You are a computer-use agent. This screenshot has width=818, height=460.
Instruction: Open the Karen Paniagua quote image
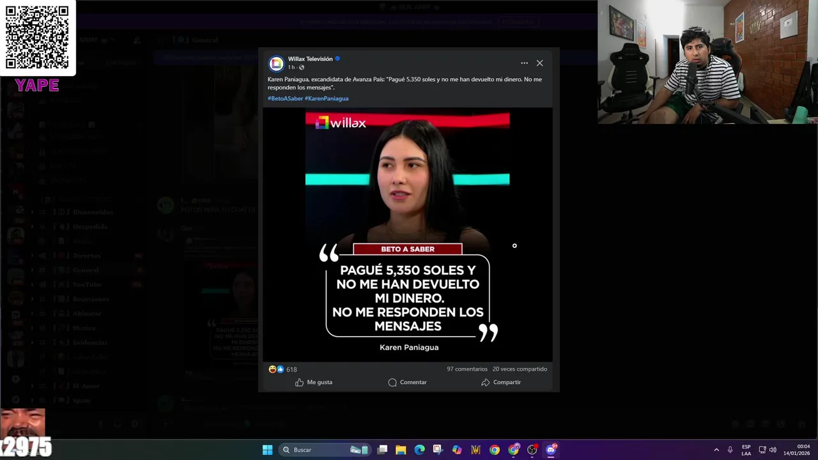tap(408, 234)
